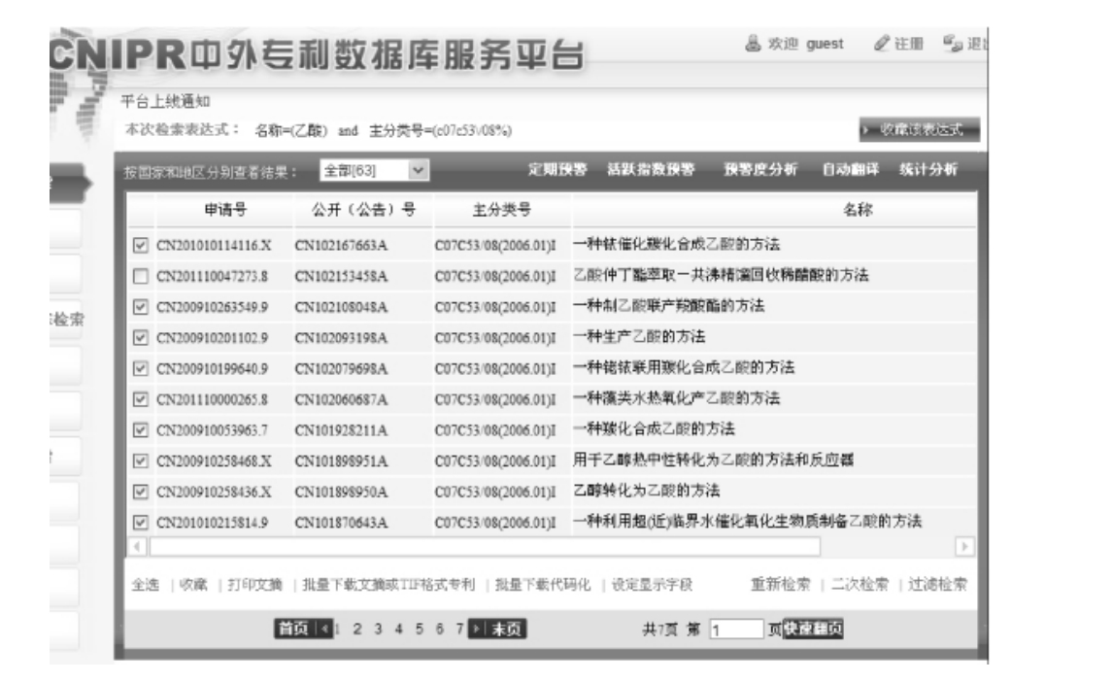Viewport: 1113px width, 682px height.
Task: Open patent title 一种生产乙酸的方法
Action: [639, 337]
